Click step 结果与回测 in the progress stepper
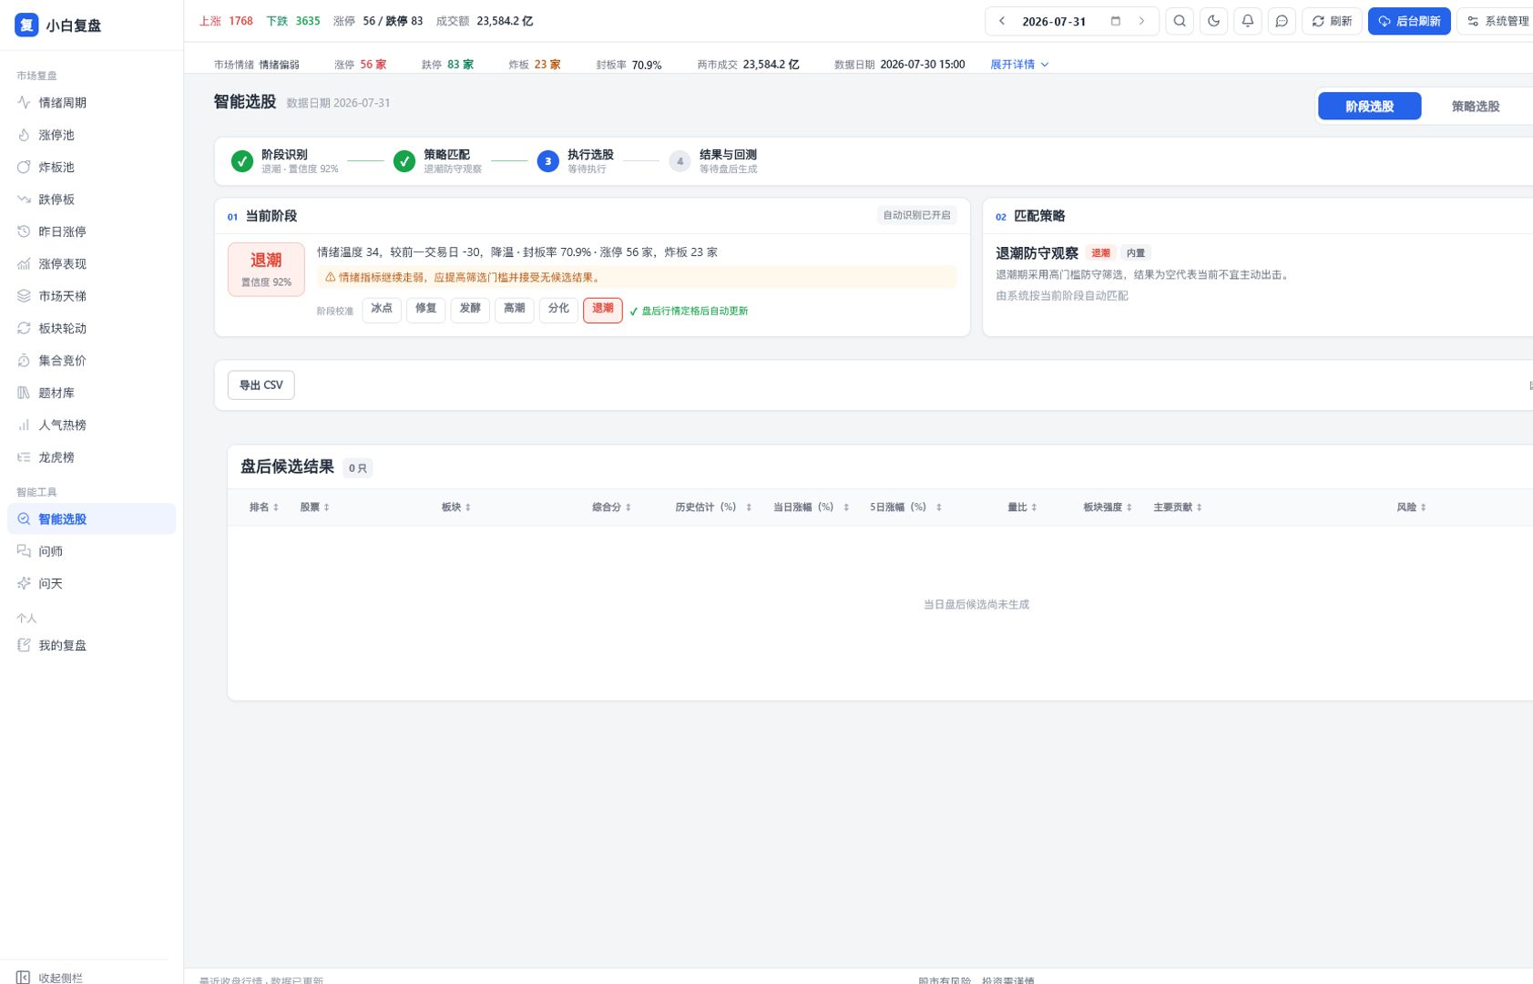1533x984 pixels. coord(713,161)
